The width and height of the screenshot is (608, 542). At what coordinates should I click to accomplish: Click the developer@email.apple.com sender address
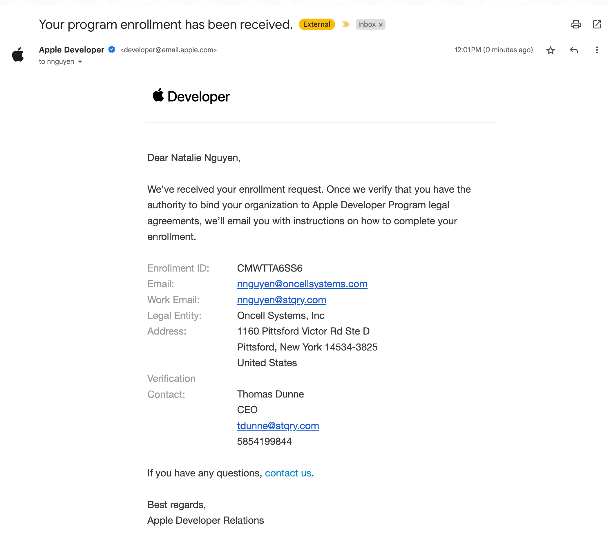tap(168, 50)
